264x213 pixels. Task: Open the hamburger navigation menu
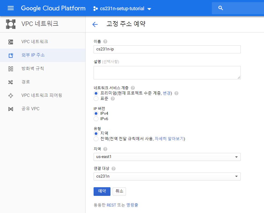click(x=11, y=8)
